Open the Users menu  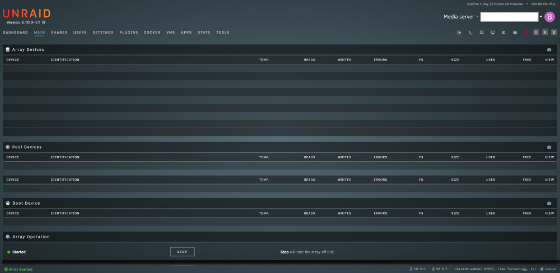80,32
